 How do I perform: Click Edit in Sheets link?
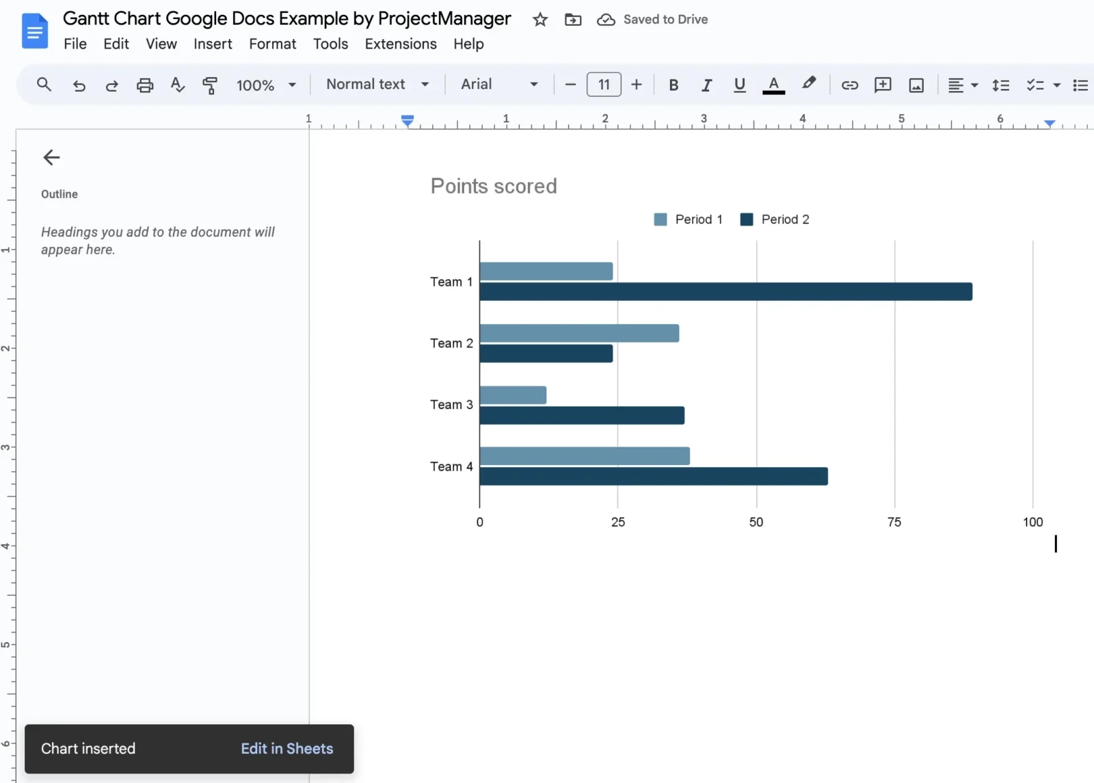[x=286, y=748]
